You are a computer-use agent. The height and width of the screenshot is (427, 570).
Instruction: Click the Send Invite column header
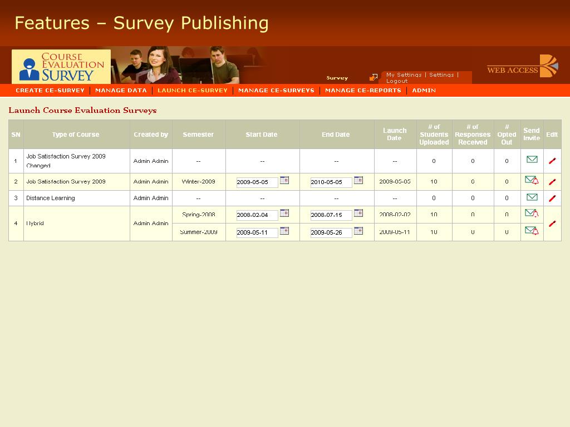point(532,135)
